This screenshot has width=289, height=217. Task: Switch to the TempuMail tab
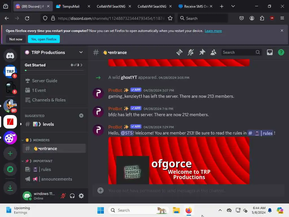71,6
